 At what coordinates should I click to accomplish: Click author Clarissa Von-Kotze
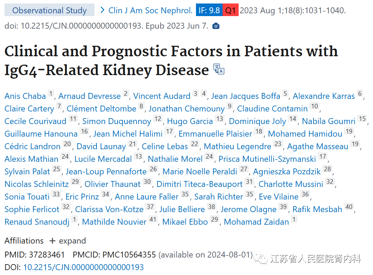click(110, 209)
